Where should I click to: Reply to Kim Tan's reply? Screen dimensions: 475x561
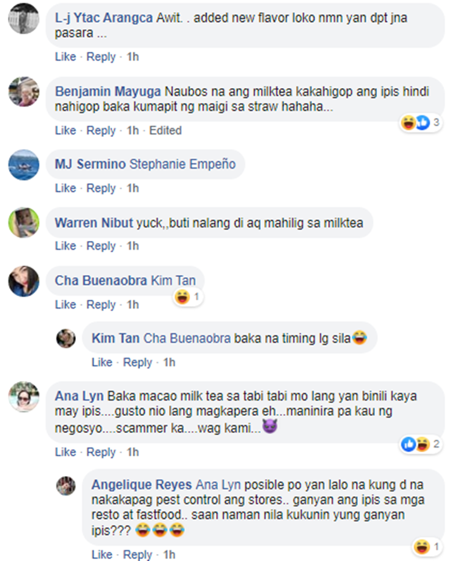pos(137,363)
